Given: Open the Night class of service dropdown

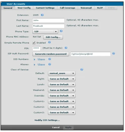Looking at the screenshot, I should click(x=62, y=79).
